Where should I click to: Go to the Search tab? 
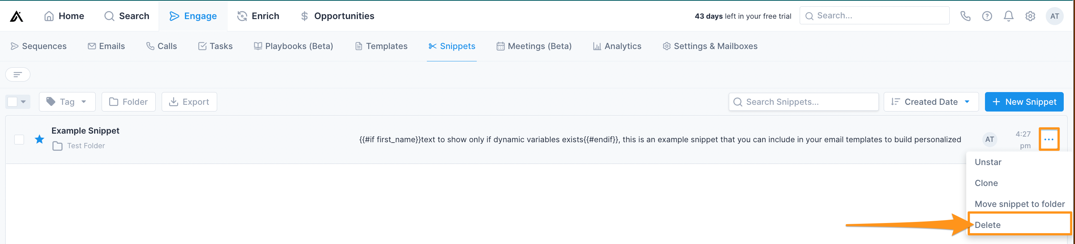(x=127, y=16)
